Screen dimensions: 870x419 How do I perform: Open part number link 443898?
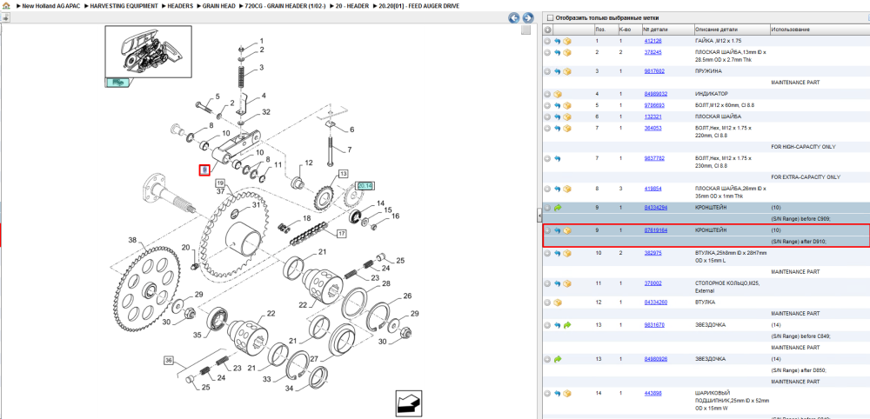[652, 393]
